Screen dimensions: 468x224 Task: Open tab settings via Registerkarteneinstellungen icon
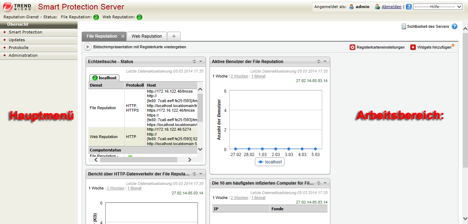coord(352,47)
